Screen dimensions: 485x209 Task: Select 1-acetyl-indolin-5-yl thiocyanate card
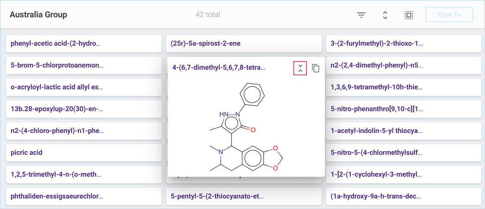coord(403,131)
